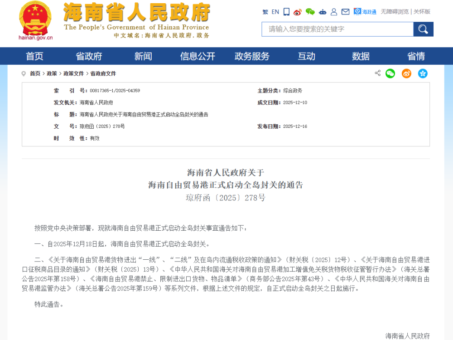Enable 关怀版 care mode
Viewport: 453px width, 340px height.
422,12
